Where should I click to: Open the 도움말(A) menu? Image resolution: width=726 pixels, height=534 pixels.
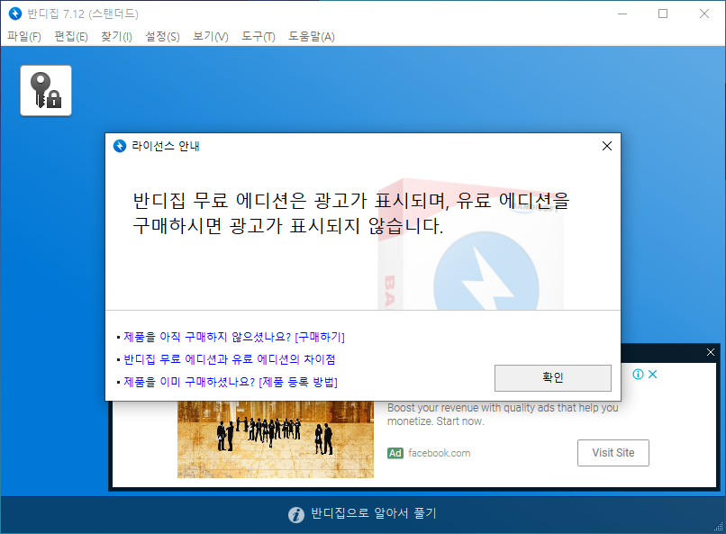coord(312,36)
